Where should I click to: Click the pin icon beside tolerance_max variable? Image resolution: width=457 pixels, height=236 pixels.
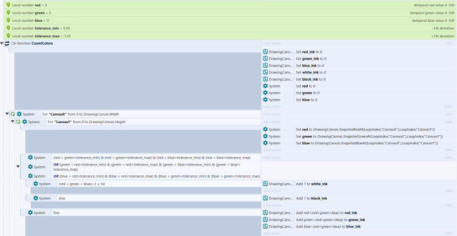pos(8,36)
